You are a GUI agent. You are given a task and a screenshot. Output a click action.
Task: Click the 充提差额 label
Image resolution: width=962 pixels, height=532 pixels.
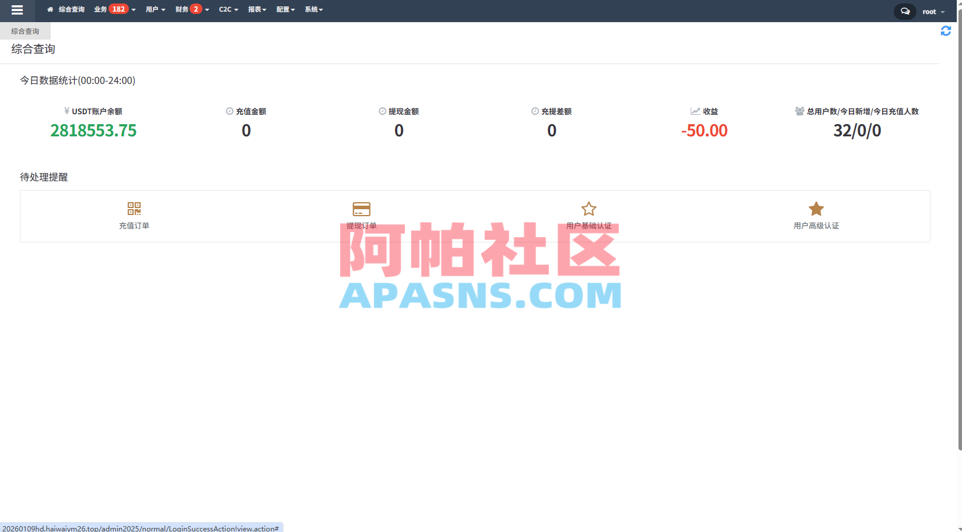pyautogui.click(x=557, y=111)
